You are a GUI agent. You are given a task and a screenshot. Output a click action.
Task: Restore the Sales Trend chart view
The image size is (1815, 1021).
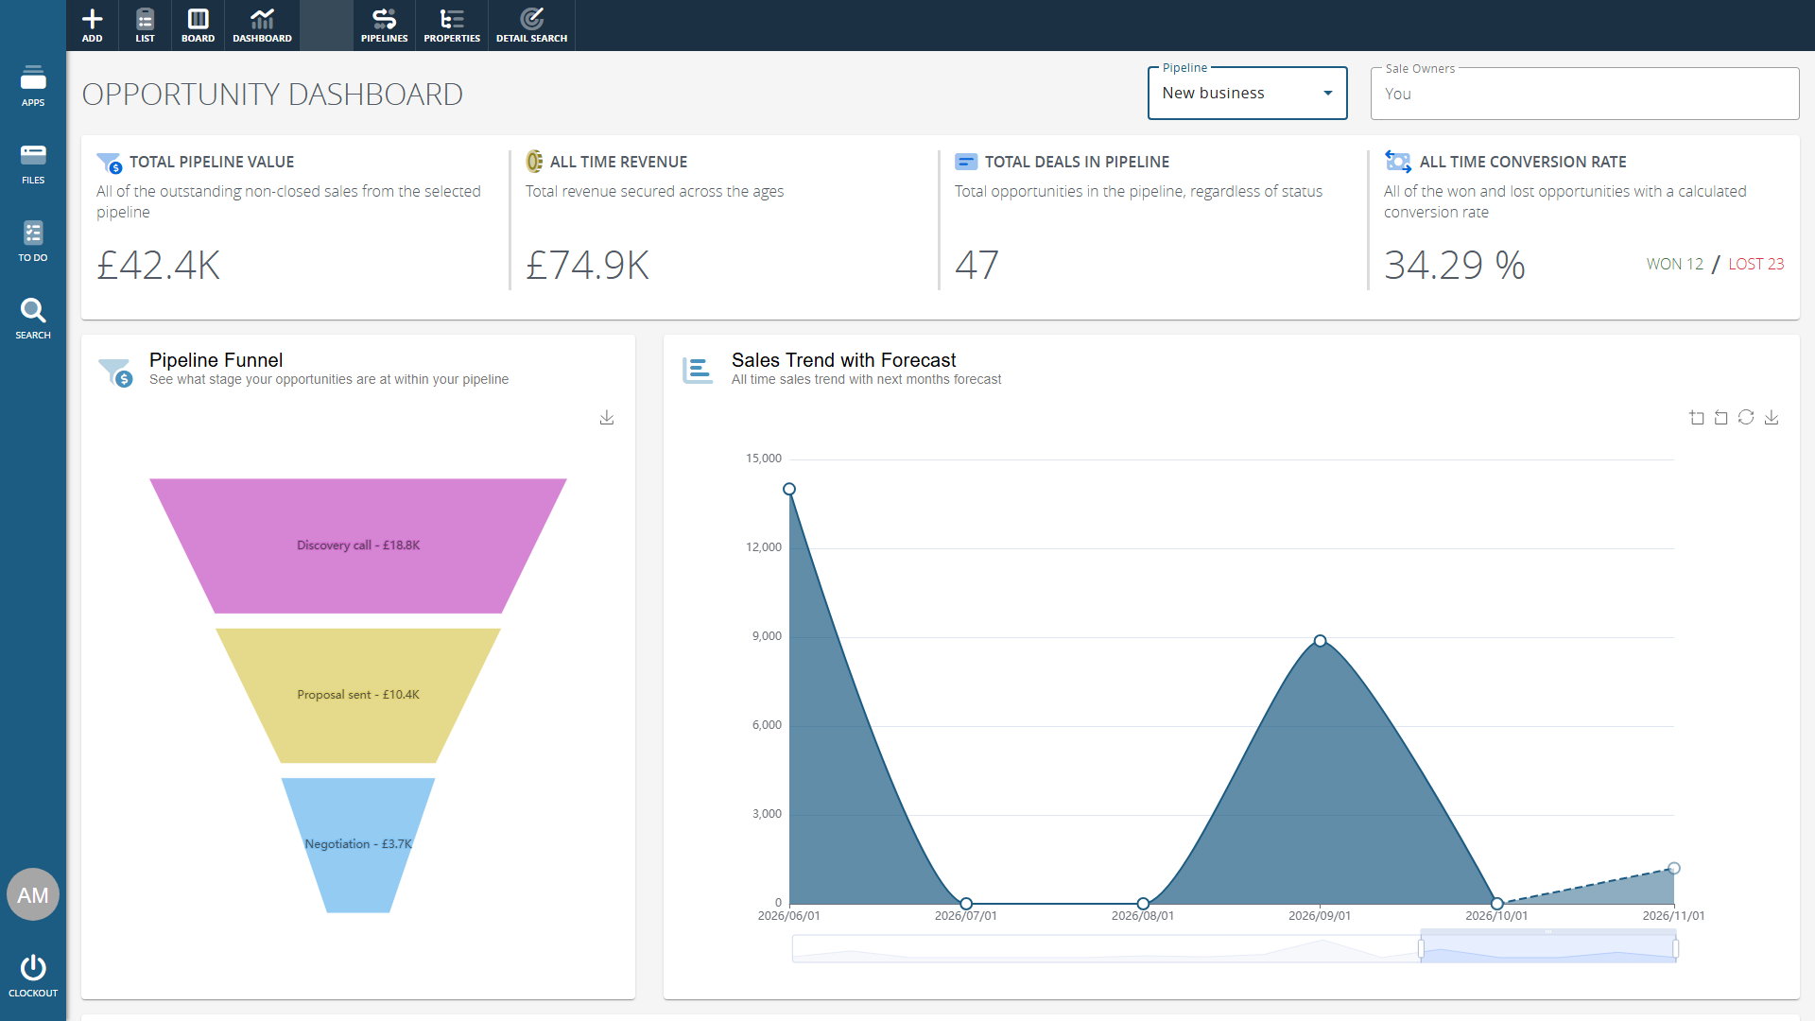tap(1746, 418)
